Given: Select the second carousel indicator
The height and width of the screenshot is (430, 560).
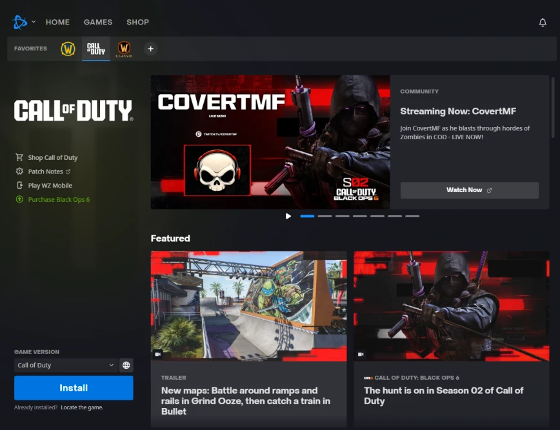Looking at the screenshot, I should [325, 216].
